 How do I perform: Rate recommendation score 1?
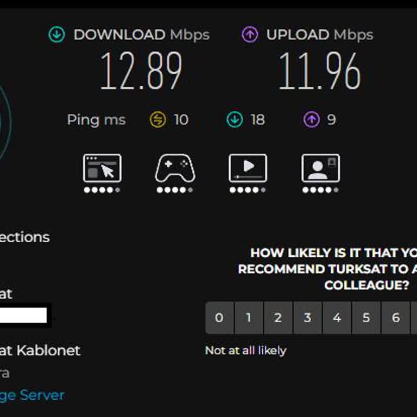pyautogui.click(x=249, y=318)
